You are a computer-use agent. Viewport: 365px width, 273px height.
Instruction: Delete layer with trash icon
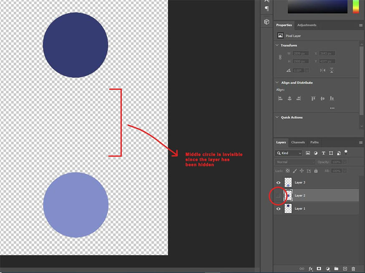(353, 269)
